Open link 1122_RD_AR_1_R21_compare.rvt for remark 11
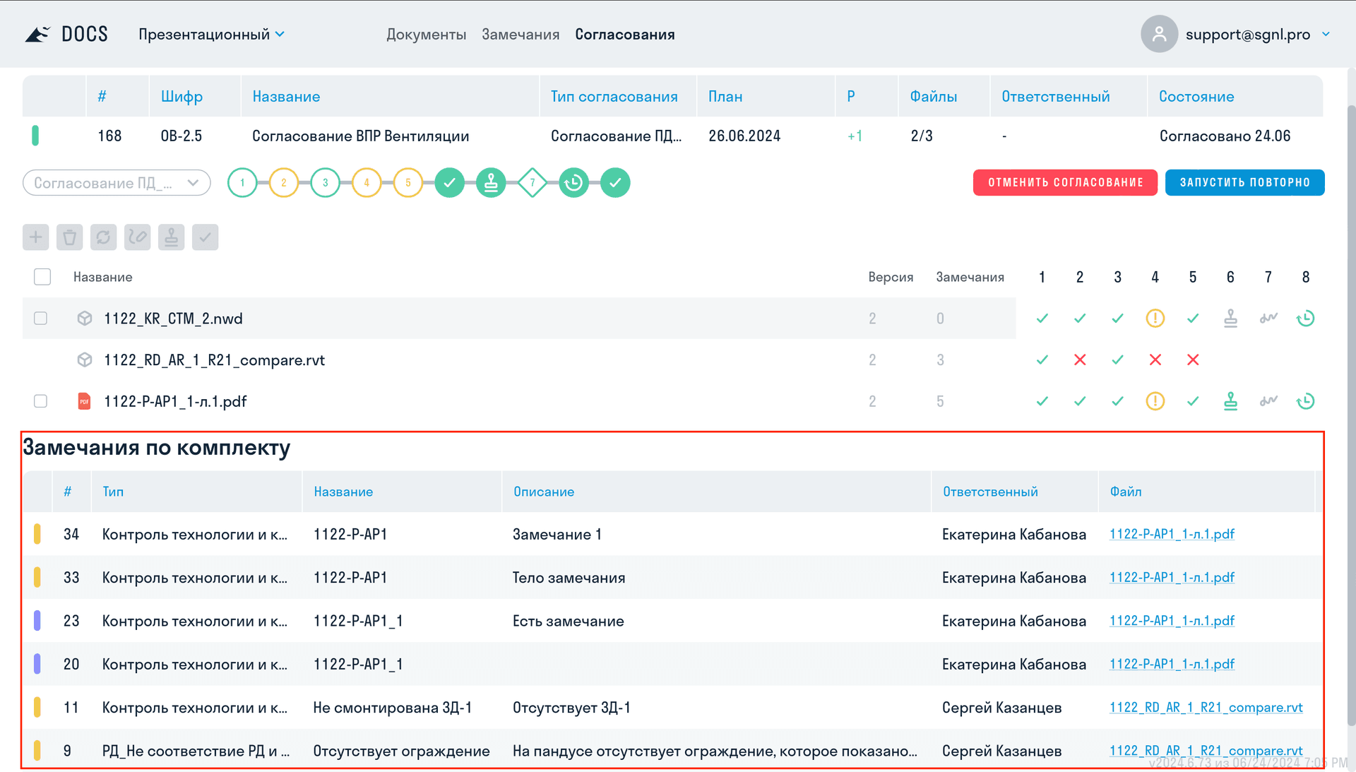This screenshot has height=772, width=1356. pyautogui.click(x=1206, y=707)
